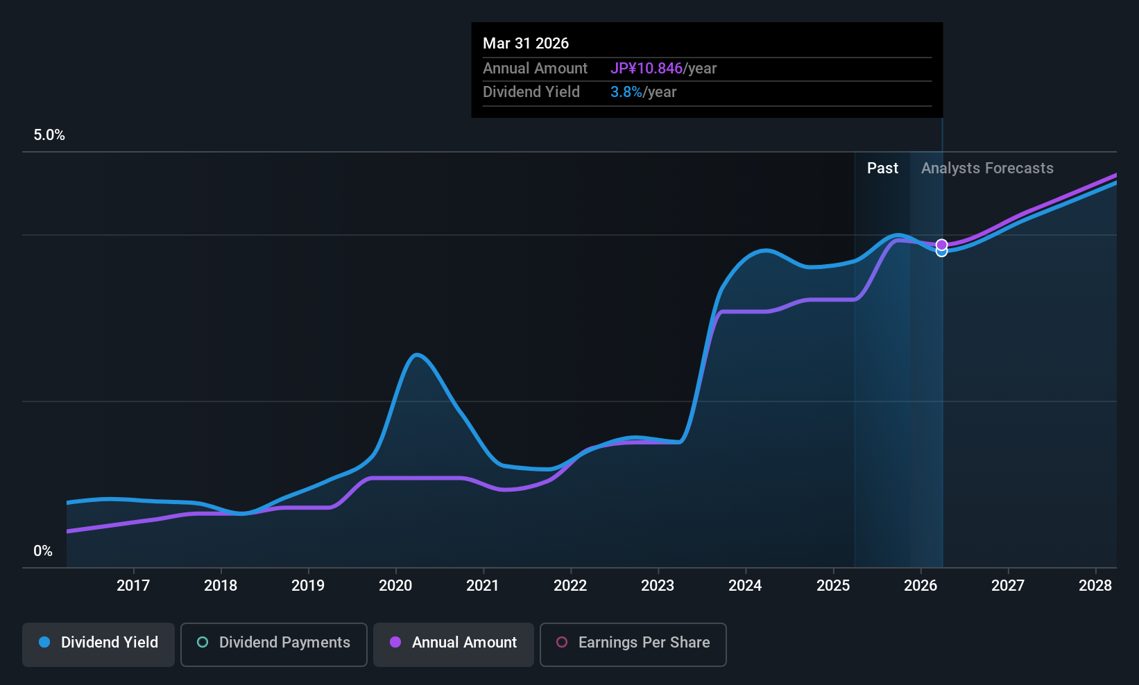Click the blue Dividend Yield legend dot
1139x685 pixels.
44,643
